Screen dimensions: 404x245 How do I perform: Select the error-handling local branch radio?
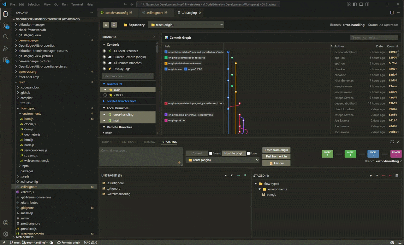coord(104,115)
